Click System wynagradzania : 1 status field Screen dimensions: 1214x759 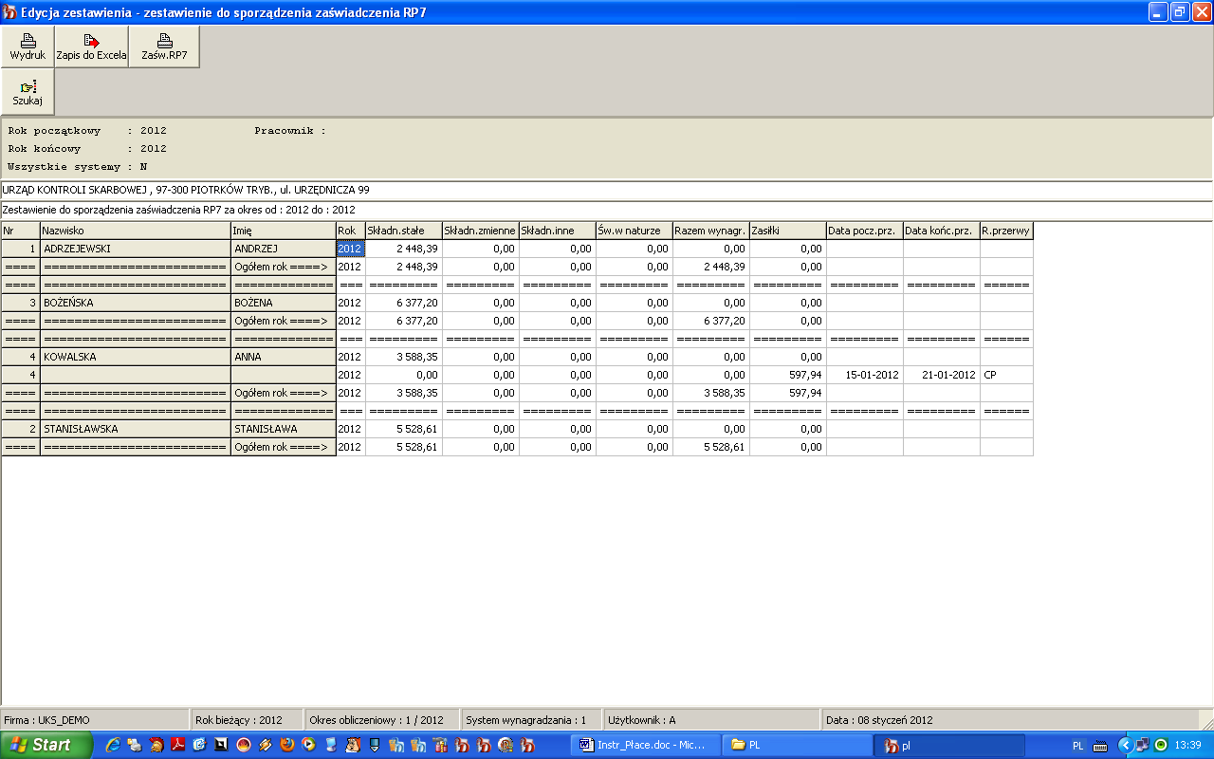coord(530,720)
